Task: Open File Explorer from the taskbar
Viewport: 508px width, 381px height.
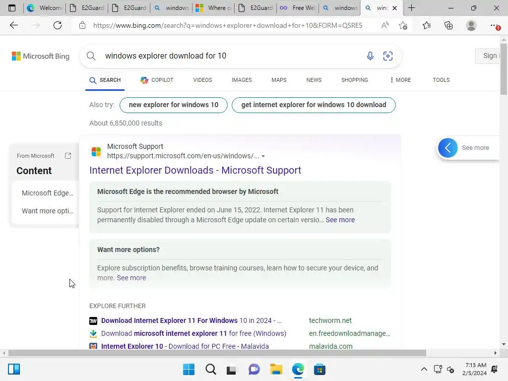Action: [x=276, y=369]
